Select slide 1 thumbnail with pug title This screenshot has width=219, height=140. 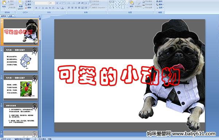(21, 32)
